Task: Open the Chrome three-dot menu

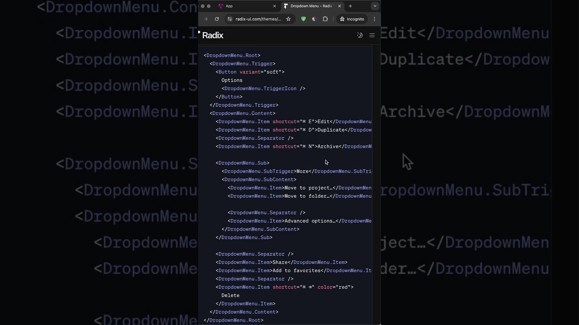Action: 374,19
